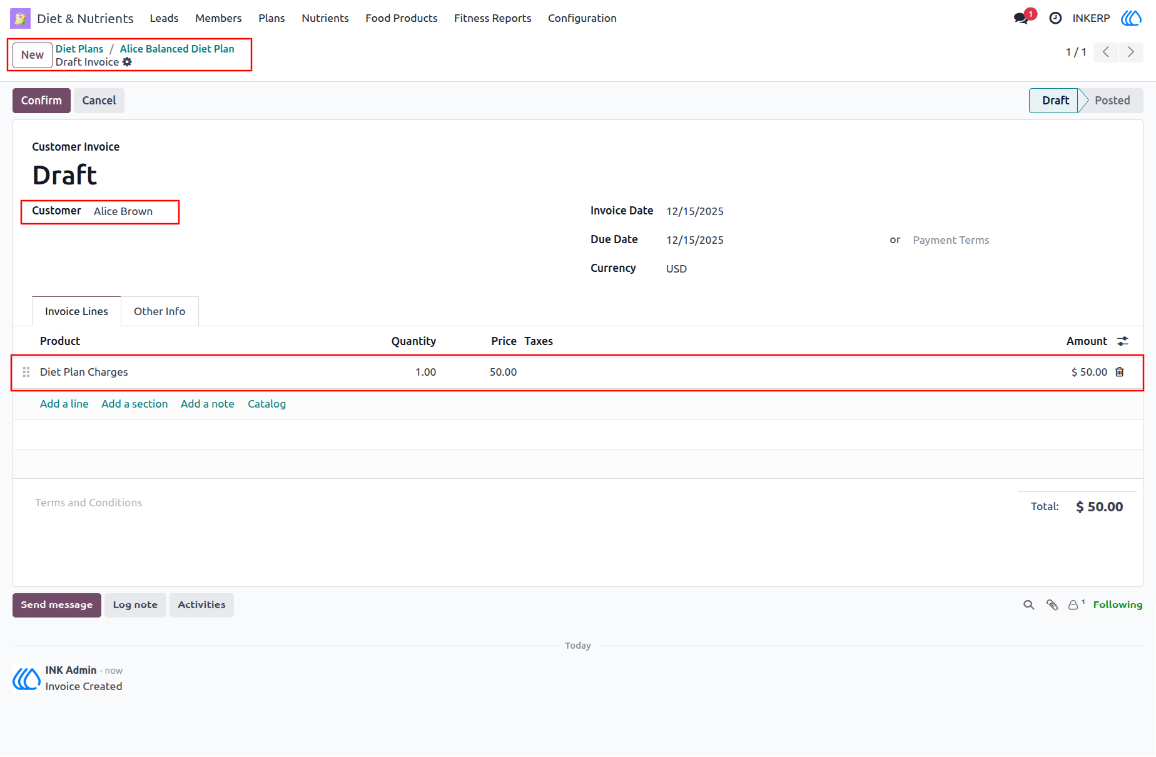Add a line to the invoice
This screenshot has height=757, width=1156.
[x=64, y=404]
